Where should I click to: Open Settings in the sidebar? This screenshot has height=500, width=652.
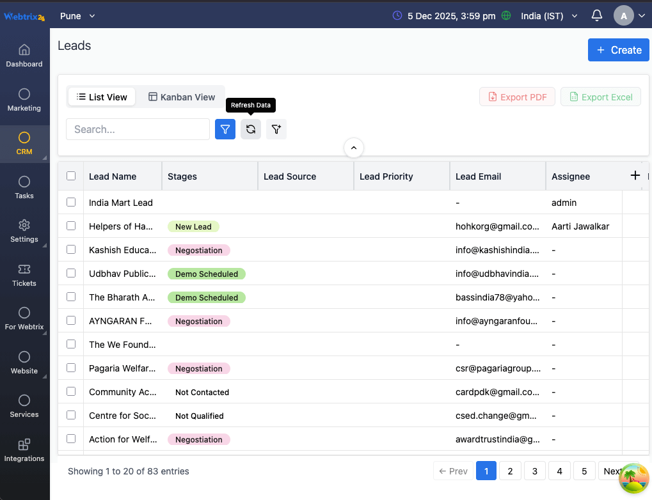tap(24, 231)
